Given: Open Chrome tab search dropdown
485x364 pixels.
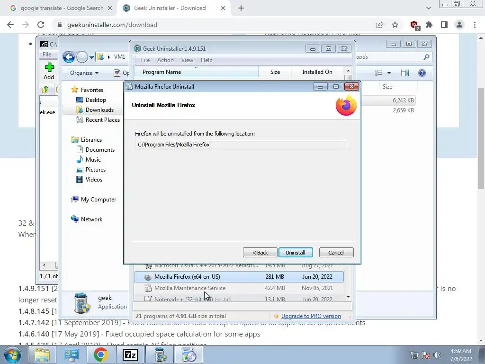Looking at the screenshot, I should pyautogui.click(x=428, y=8).
